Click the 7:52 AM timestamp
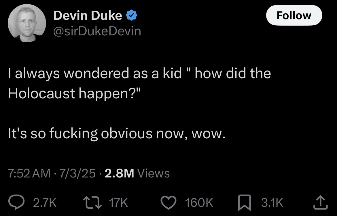 tap(29, 173)
